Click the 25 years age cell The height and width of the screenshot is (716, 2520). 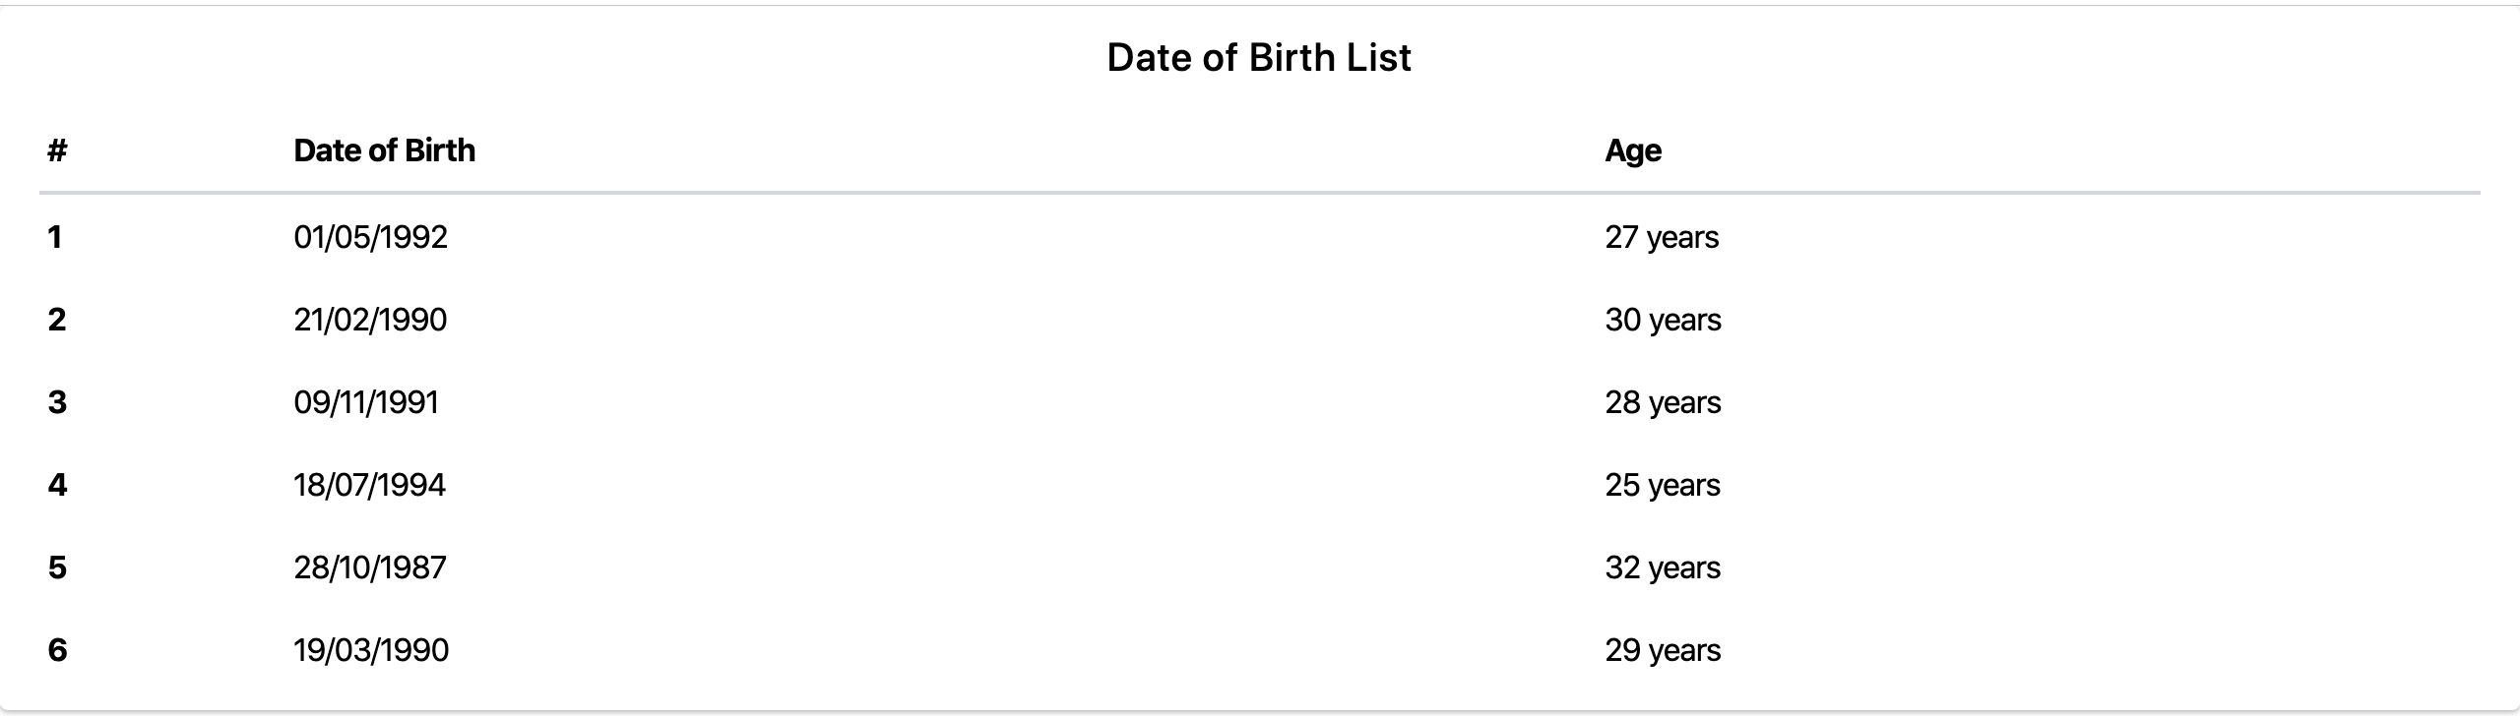(x=1663, y=486)
